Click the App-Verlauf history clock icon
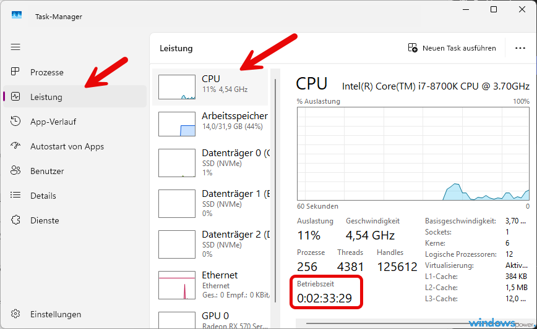The height and width of the screenshot is (329, 537). [15, 121]
